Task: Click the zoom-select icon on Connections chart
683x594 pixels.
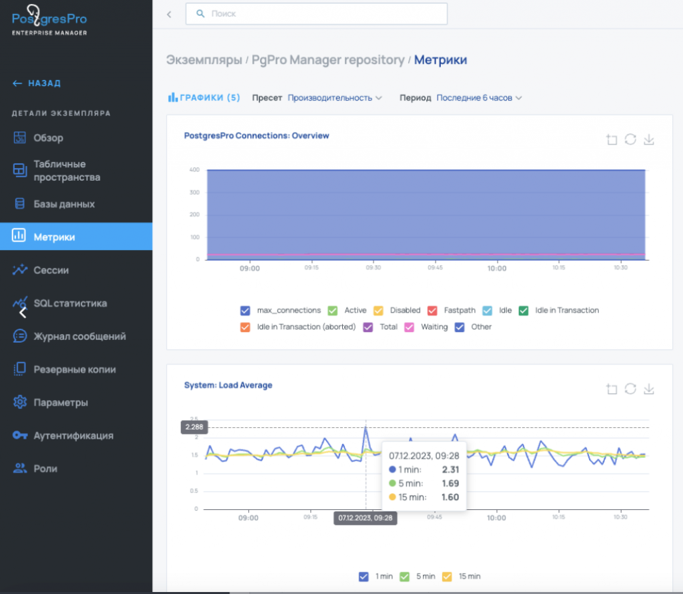Action: [612, 139]
